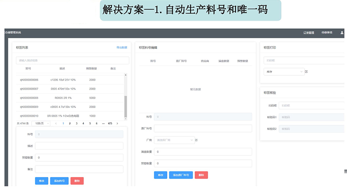Open 订单管理 in top navigation

[x=309, y=33]
